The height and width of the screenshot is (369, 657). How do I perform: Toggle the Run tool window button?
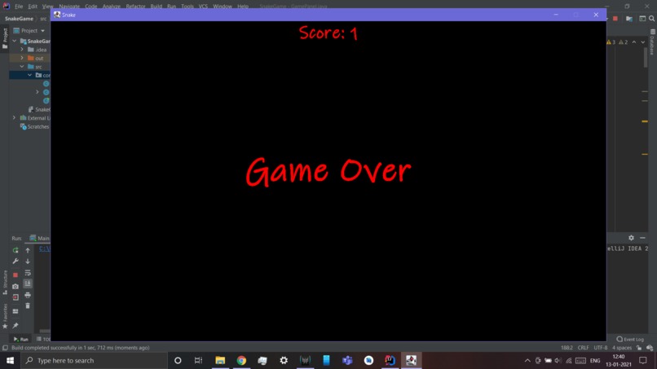pyautogui.click(x=20, y=339)
